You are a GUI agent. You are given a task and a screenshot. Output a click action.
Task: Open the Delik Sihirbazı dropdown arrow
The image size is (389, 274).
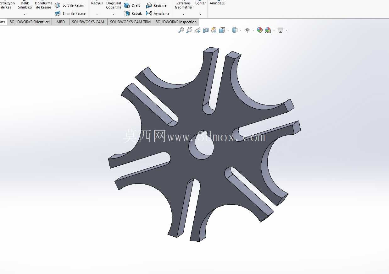(25, 14)
